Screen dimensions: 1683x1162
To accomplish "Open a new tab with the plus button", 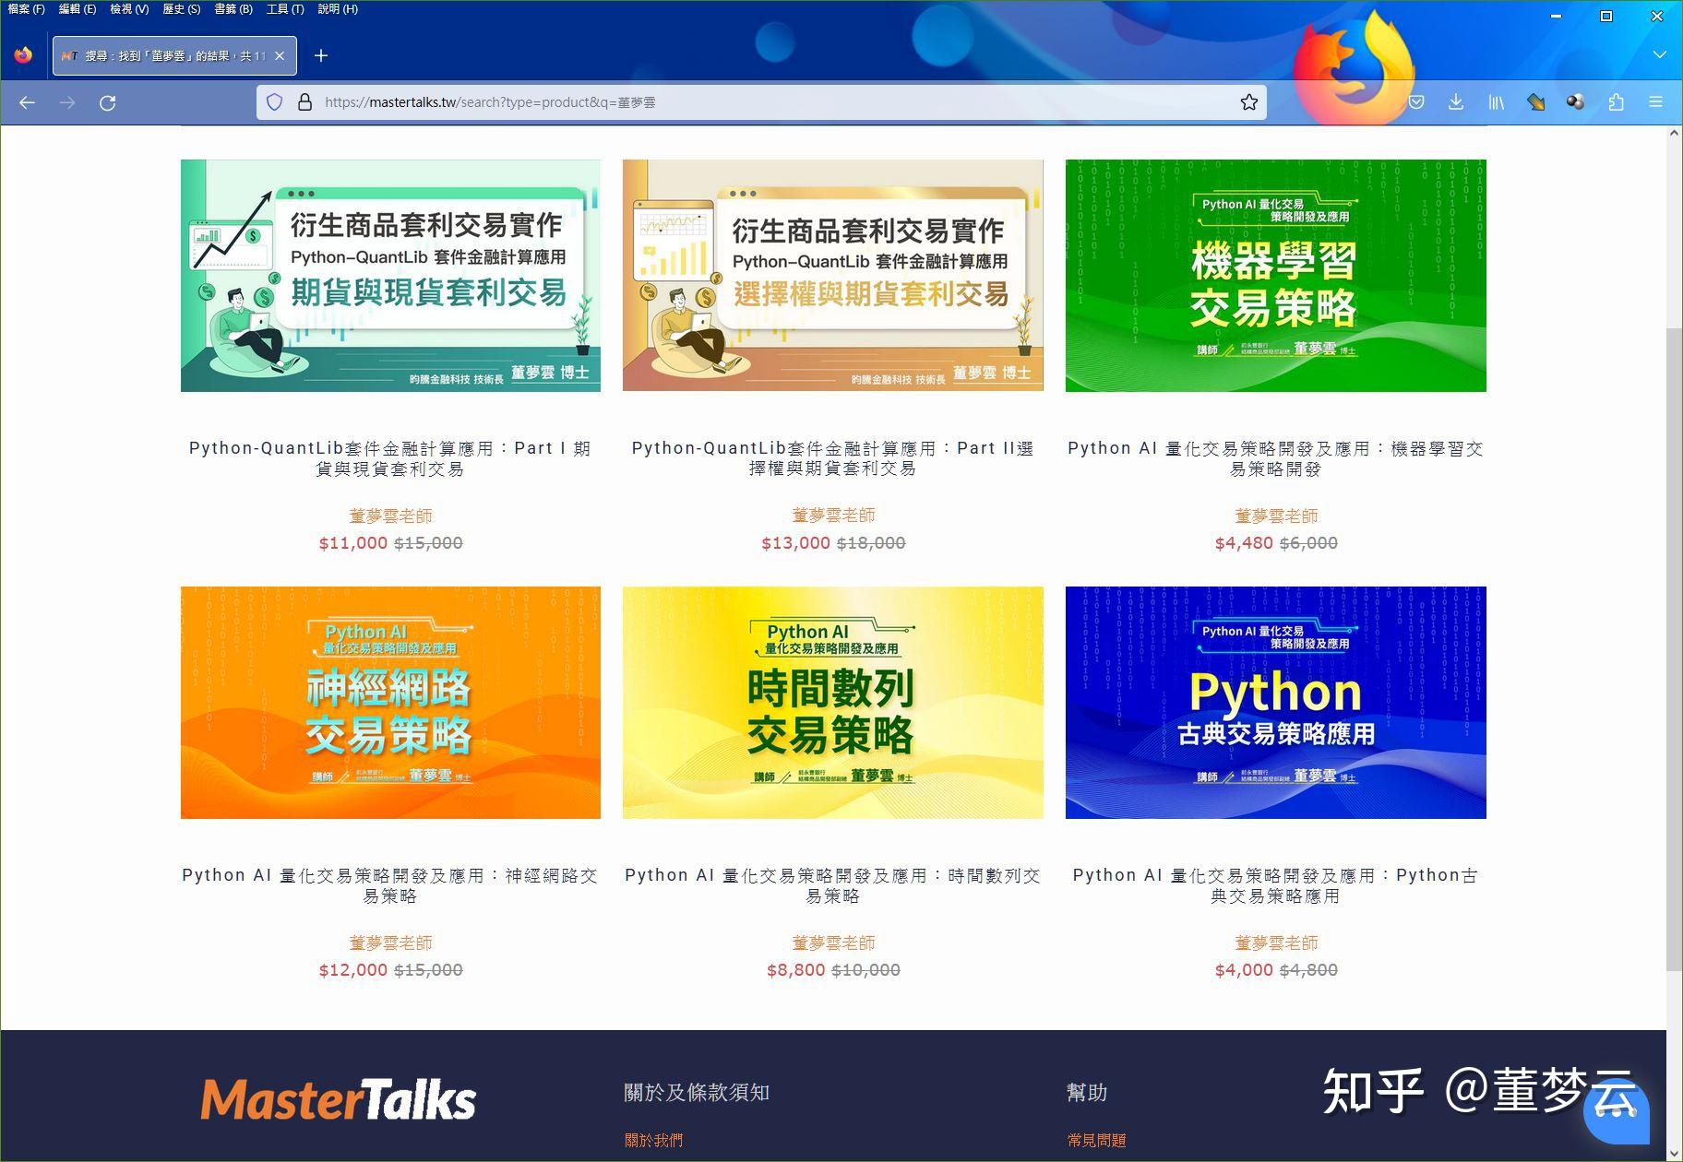I will tap(321, 55).
